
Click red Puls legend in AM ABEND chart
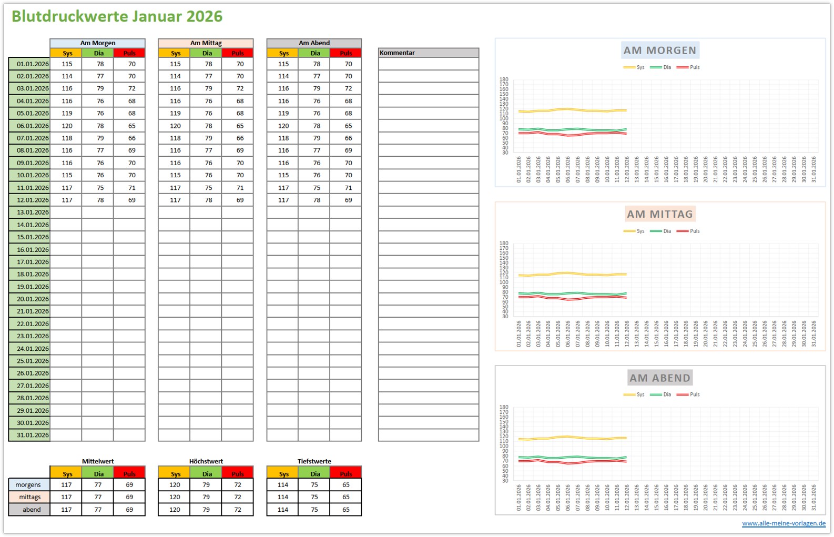click(688, 394)
